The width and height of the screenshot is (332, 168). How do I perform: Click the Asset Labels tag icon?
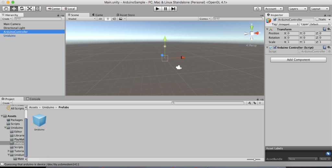tap(328, 153)
